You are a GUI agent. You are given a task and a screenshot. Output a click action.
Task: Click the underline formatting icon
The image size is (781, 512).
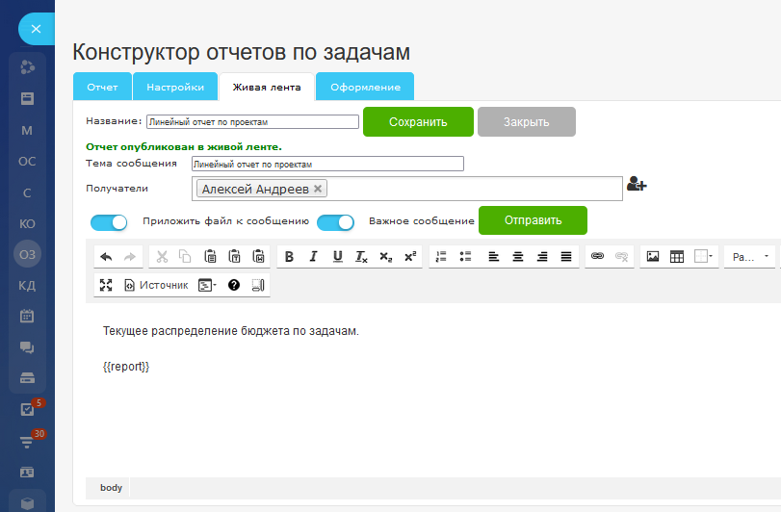(x=337, y=257)
